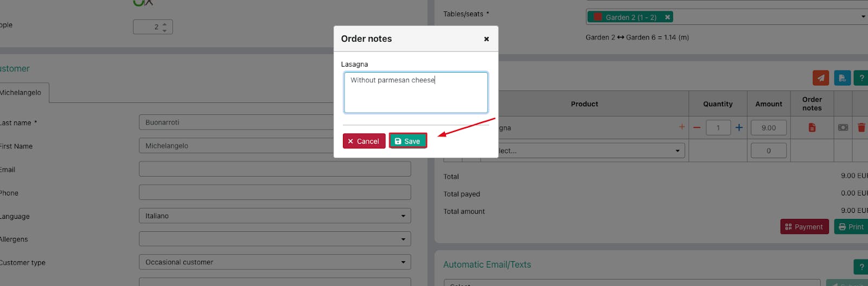Increase Lasagna quantity with blue plus icon
The width and height of the screenshot is (868, 286).
point(739,128)
